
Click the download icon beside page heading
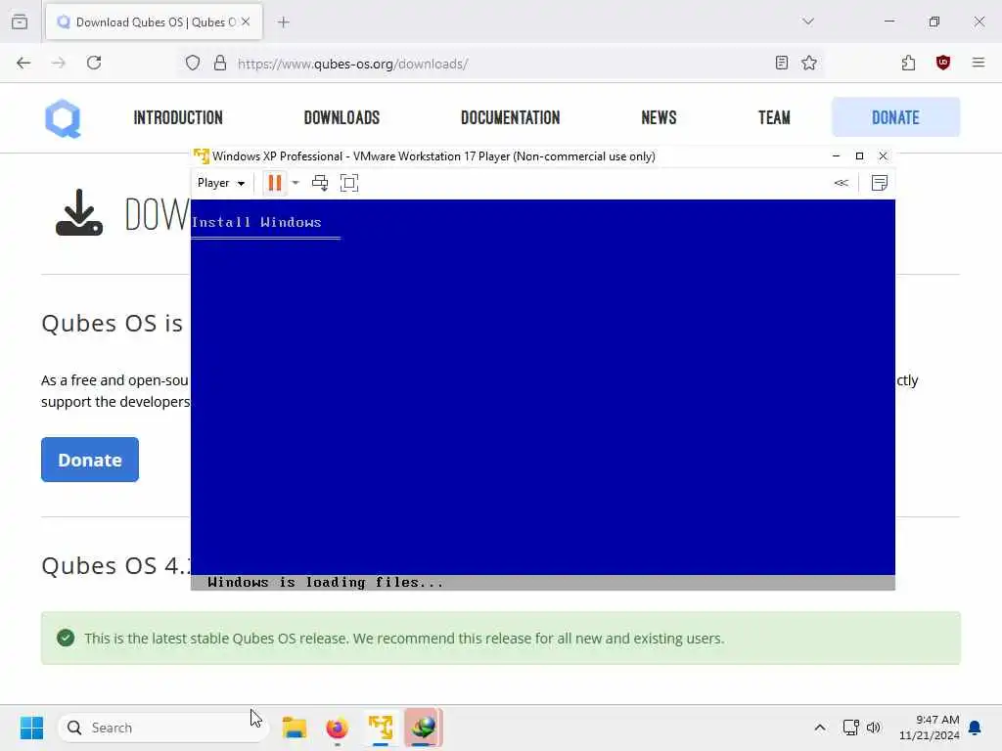pyautogui.click(x=79, y=213)
